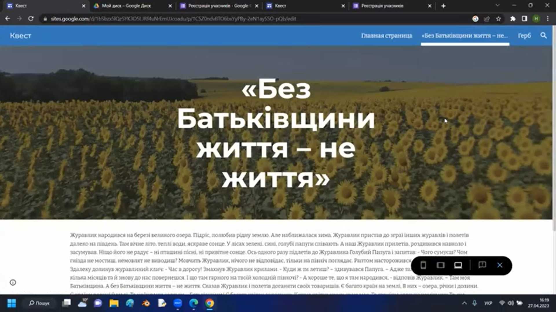This screenshot has height=312, width=556.
Task: Open the site info icon at bottom left
Action: (13, 283)
